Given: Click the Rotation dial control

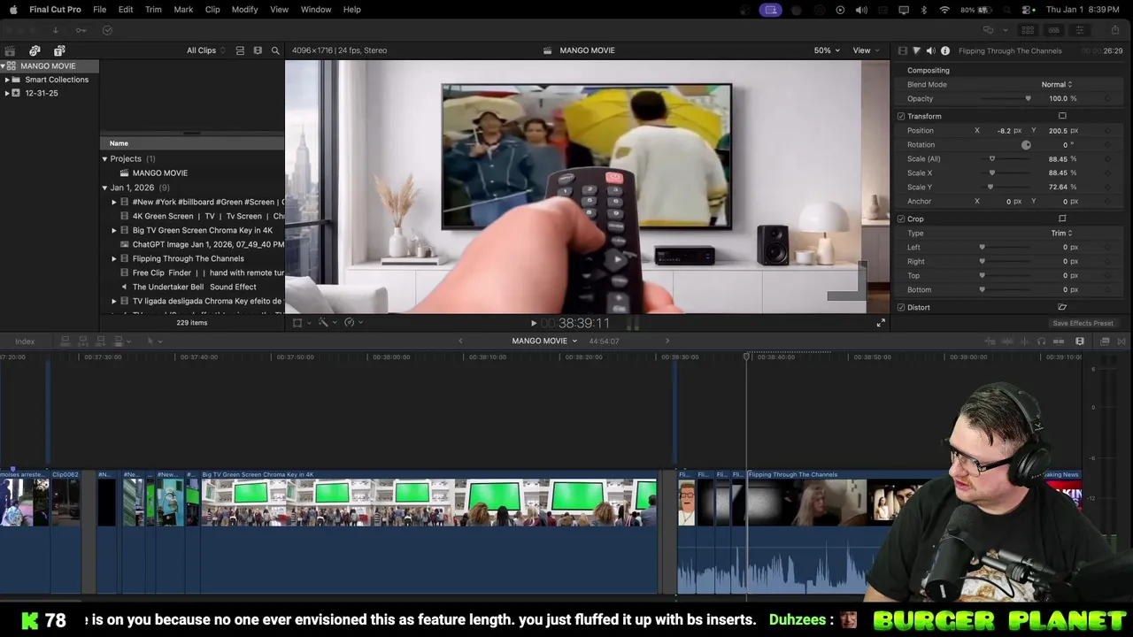Looking at the screenshot, I should [x=1026, y=144].
